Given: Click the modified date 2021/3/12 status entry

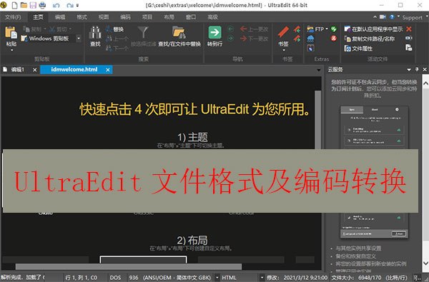Looking at the screenshot, I should (x=297, y=278).
